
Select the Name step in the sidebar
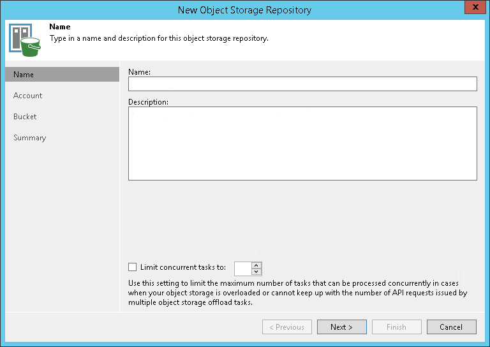click(x=24, y=75)
